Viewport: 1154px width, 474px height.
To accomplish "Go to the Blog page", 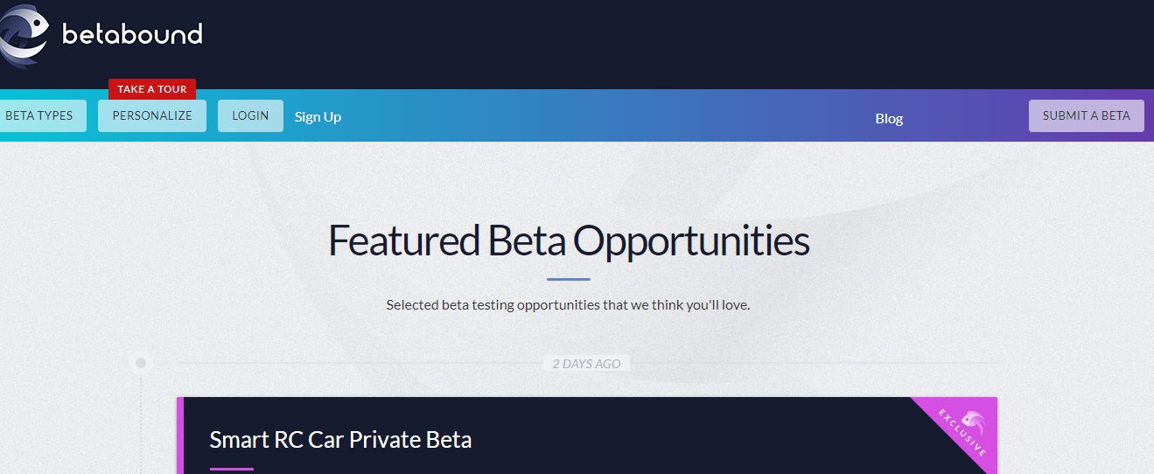I will (889, 118).
